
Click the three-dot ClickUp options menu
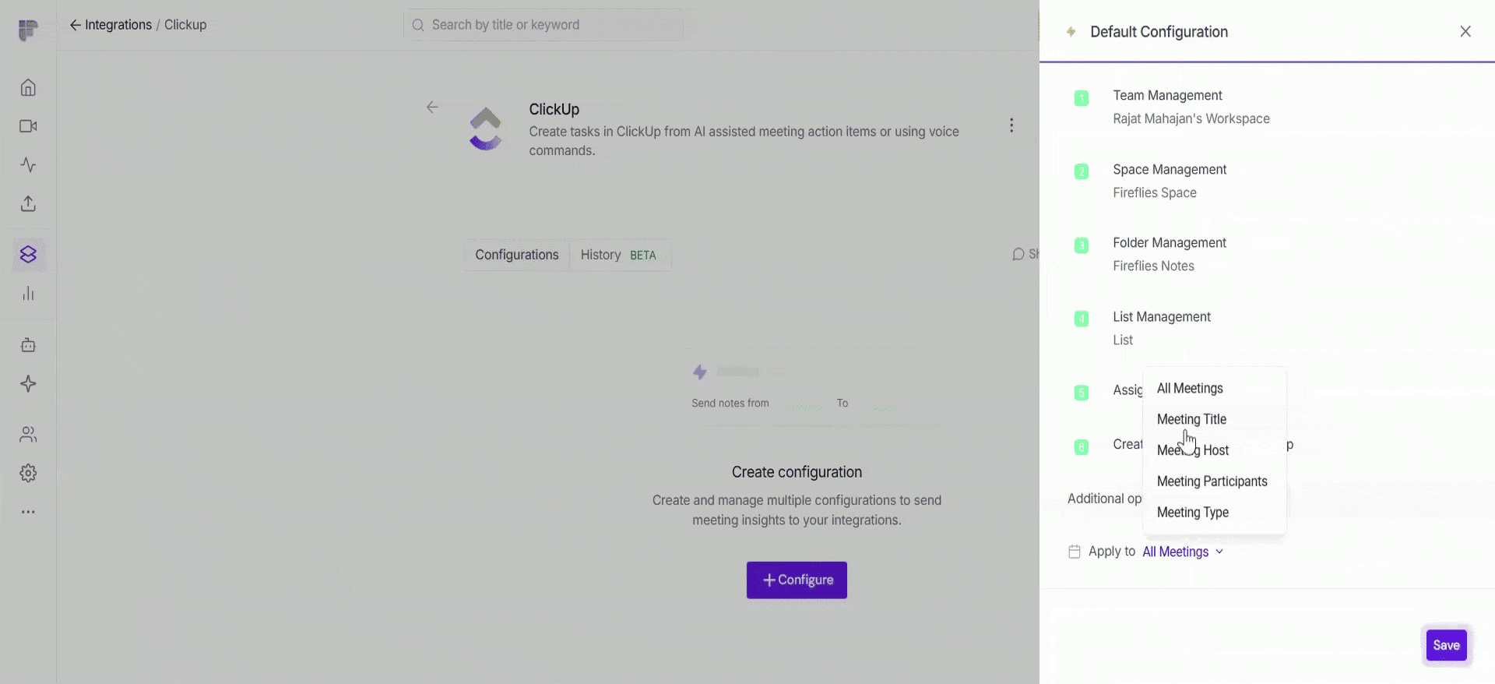pyautogui.click(x=1011, y=125)
